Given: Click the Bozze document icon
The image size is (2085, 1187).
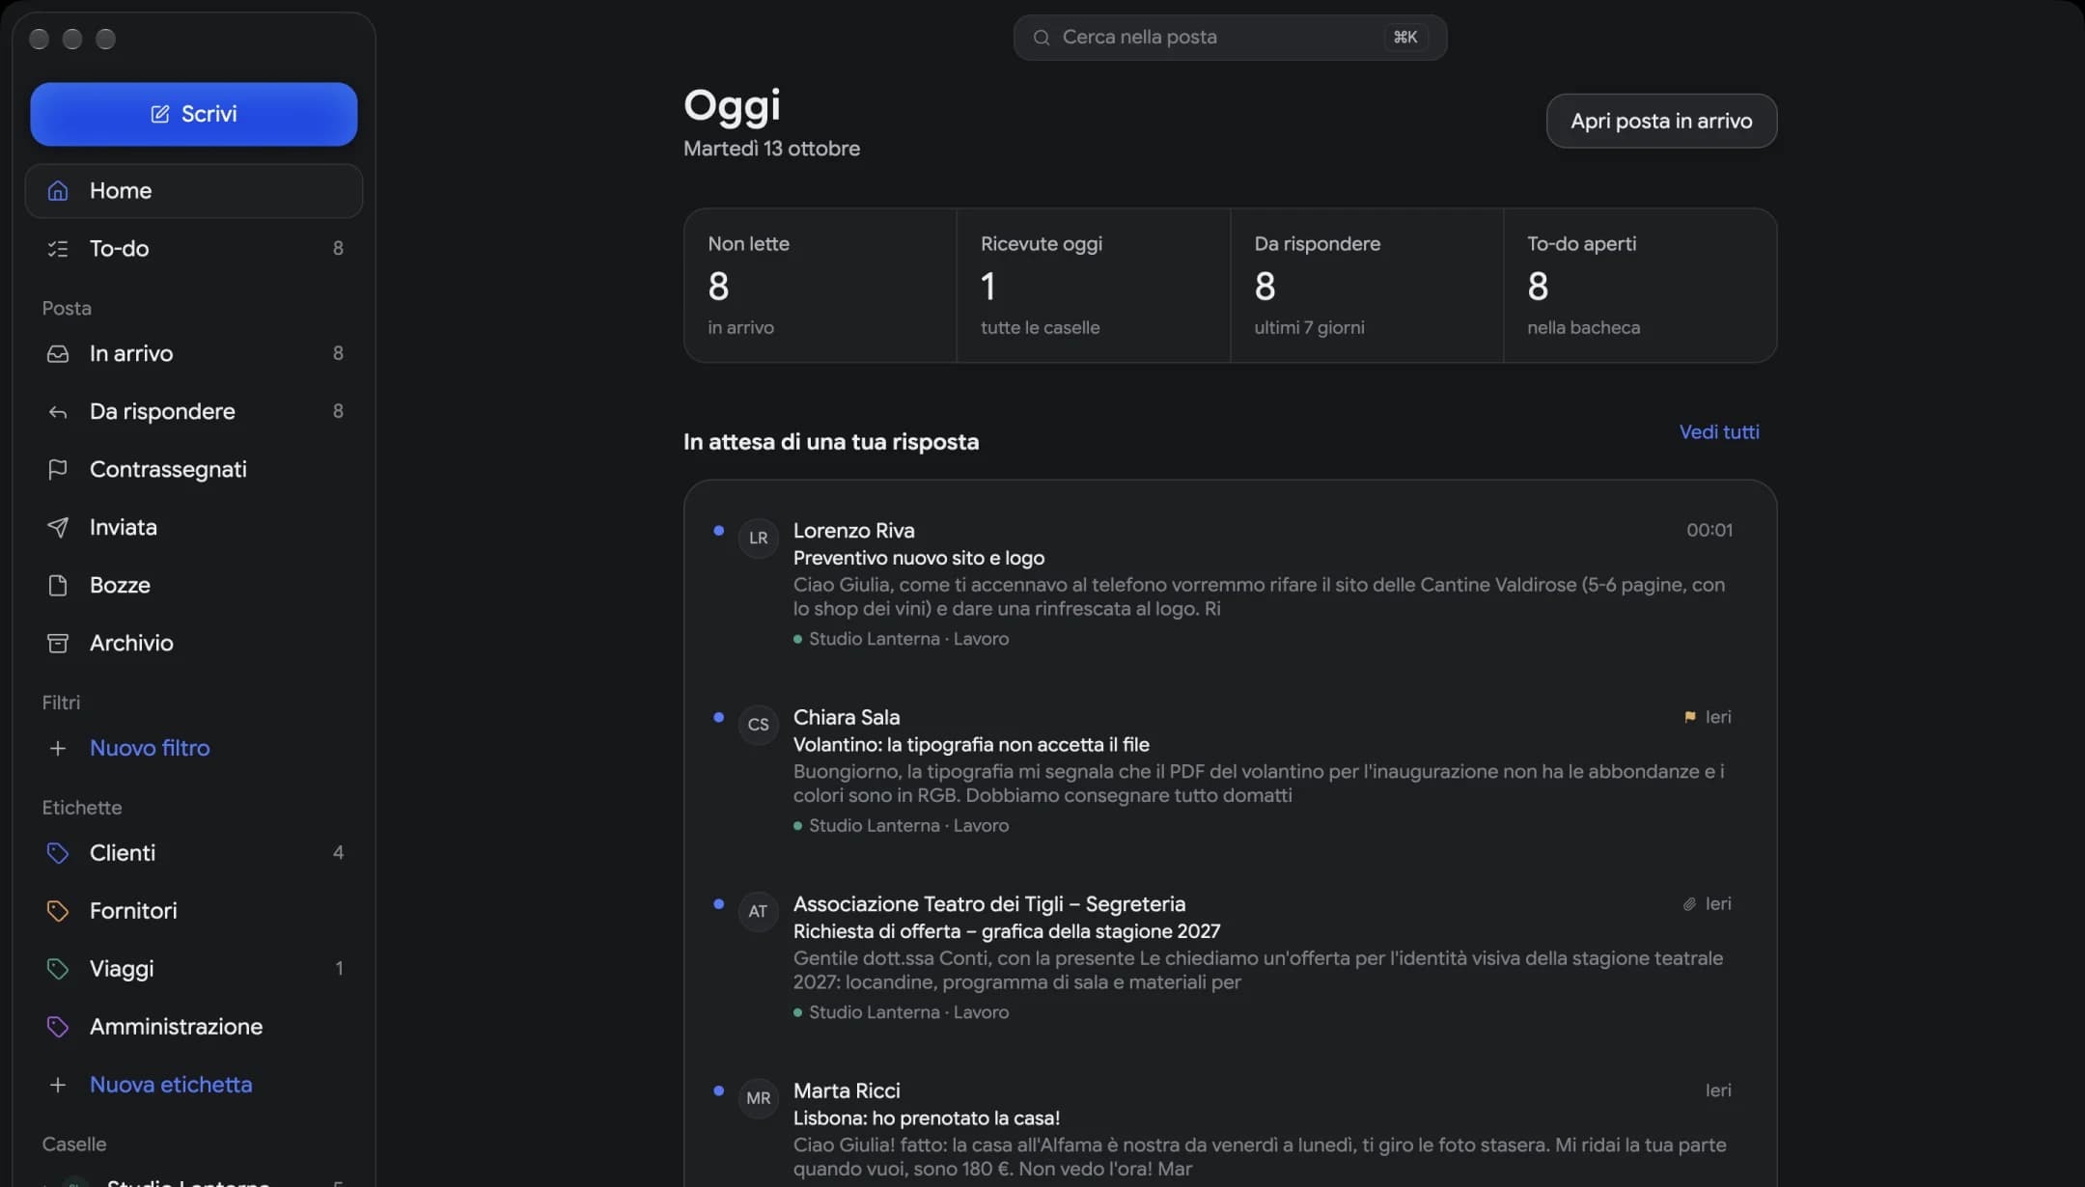Looking at the screenshot, I should pos(58,585).
